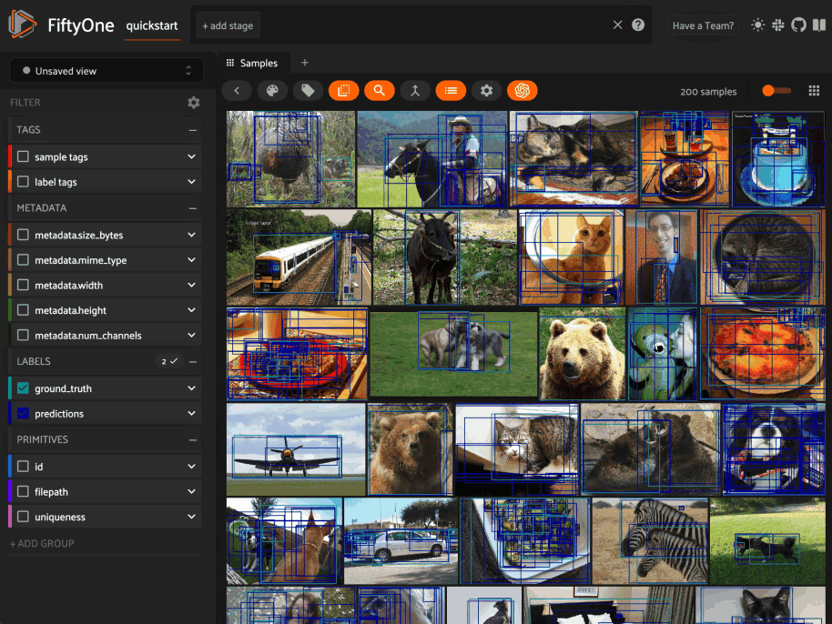This screenshot has width=832, height=624.
Task: Click the Have a Team? button
Action: (703, 25)
